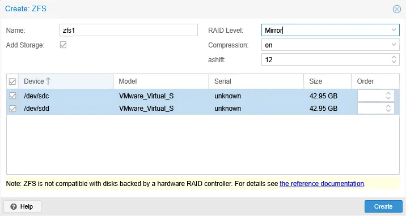Image resolution: width=406 pixels, height=216 pixels.
Task: Click the RAID Level field showing Mirror
Action: tap(331, 30)
